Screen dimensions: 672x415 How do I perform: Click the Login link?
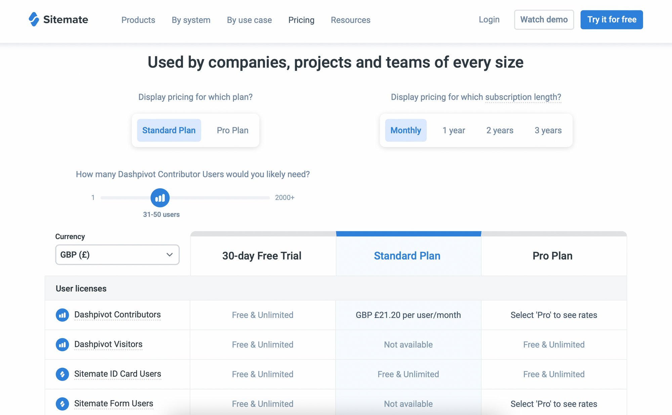click(x=489, y=19)
